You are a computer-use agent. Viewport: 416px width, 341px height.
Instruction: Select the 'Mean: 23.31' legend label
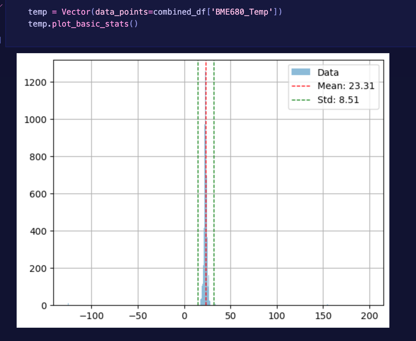pos(346,86)
